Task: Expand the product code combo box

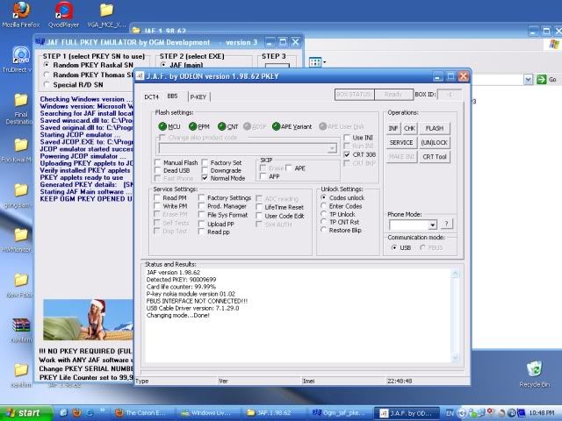Action: pos(332,148)
